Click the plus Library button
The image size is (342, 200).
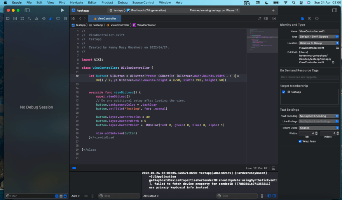point(273,10)
